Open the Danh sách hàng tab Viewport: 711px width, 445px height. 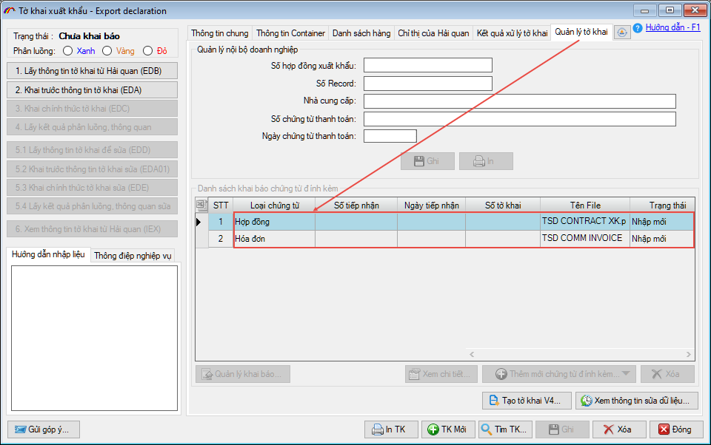[x=361, y=33]
